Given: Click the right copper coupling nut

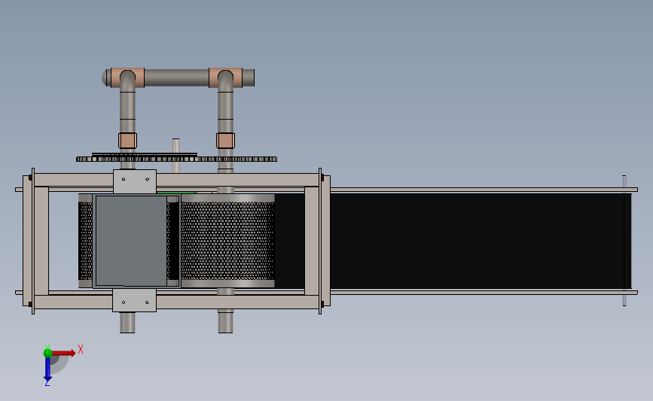Looking at the screenshot, I should [225, 141].
